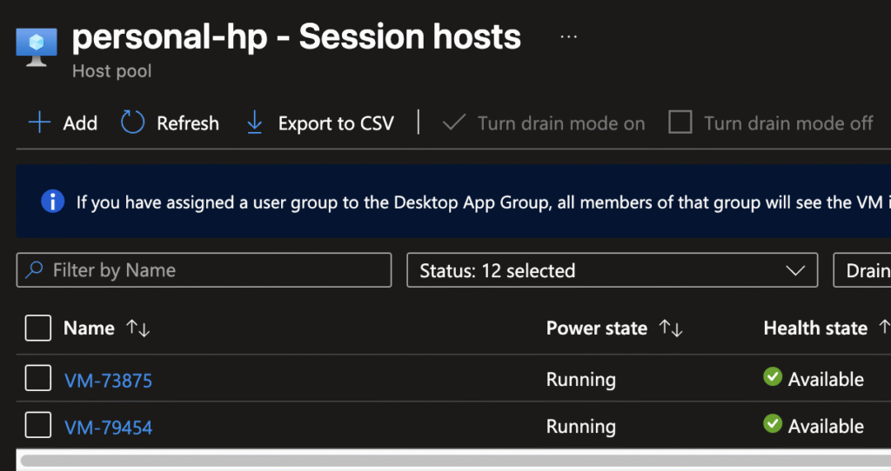
Task: Click the Turn drain mode on checkmark icon
Action: pos(454,123)
